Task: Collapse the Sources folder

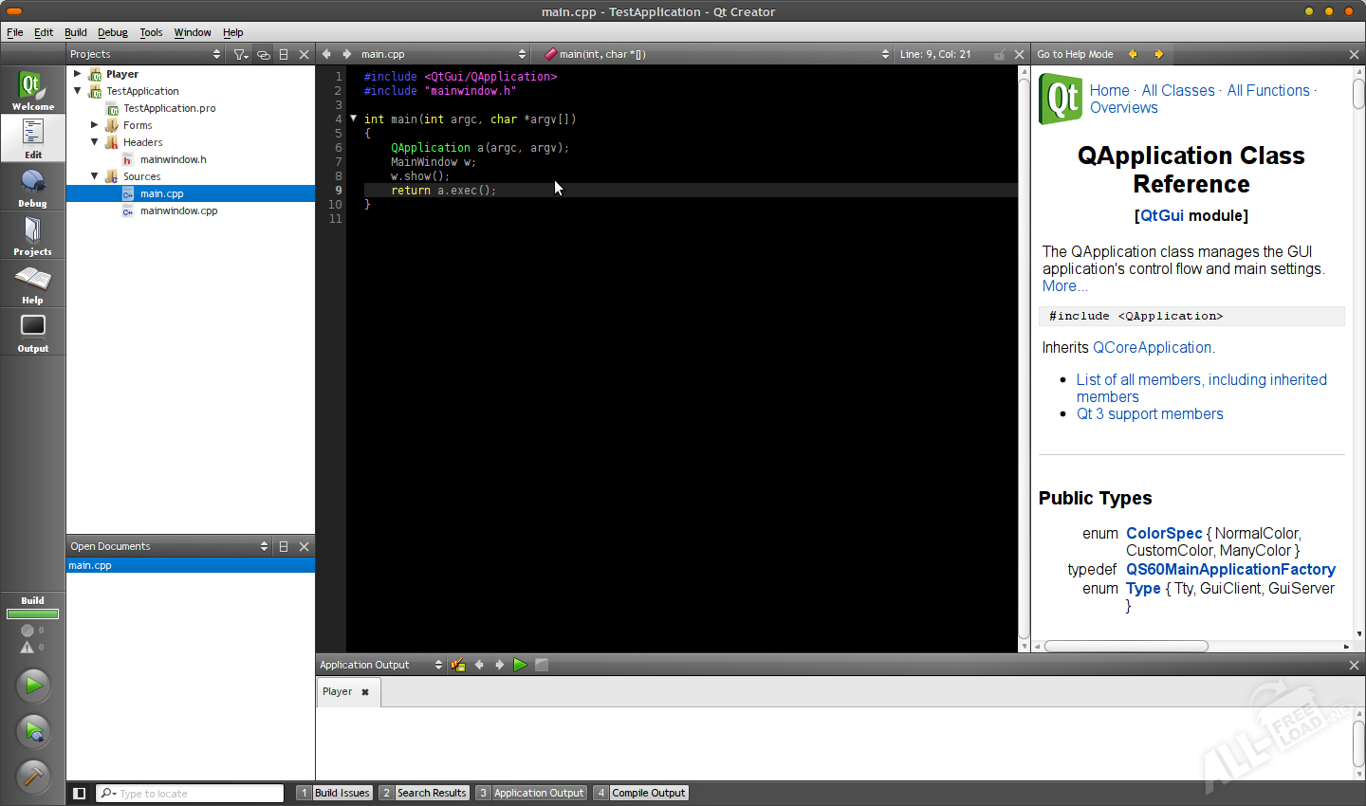Action: click(x=95, y=176)
